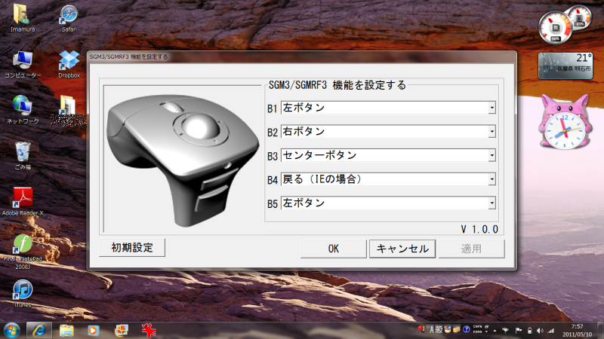Open the Windows Start menu

click(11, 331)
